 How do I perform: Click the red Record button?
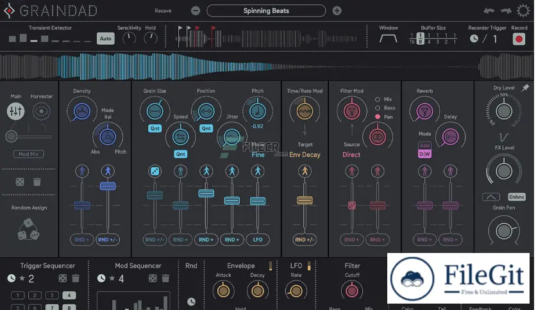[519, 39]
